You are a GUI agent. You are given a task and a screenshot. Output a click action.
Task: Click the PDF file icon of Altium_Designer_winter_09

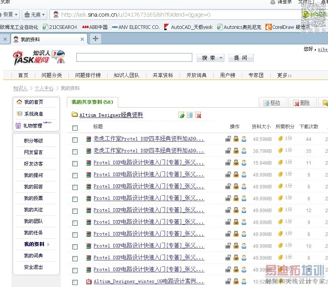89,281
